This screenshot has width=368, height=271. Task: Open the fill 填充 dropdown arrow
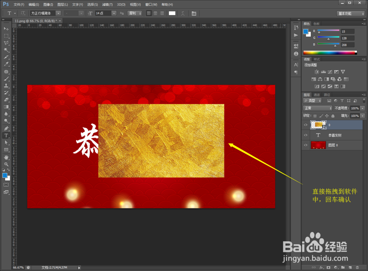[363, 116]
